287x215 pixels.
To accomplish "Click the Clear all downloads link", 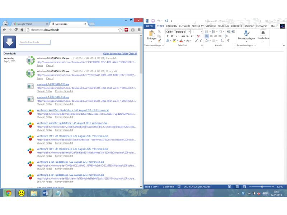I will point(133,53).
